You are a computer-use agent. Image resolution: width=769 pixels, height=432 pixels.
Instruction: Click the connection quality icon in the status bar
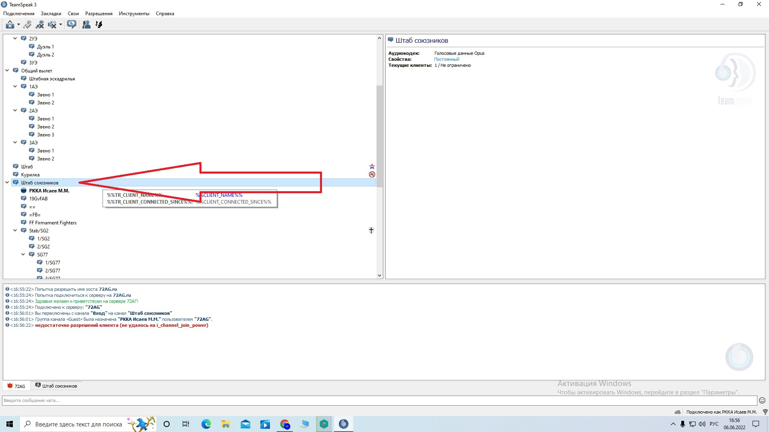click(x=765, y=412)
